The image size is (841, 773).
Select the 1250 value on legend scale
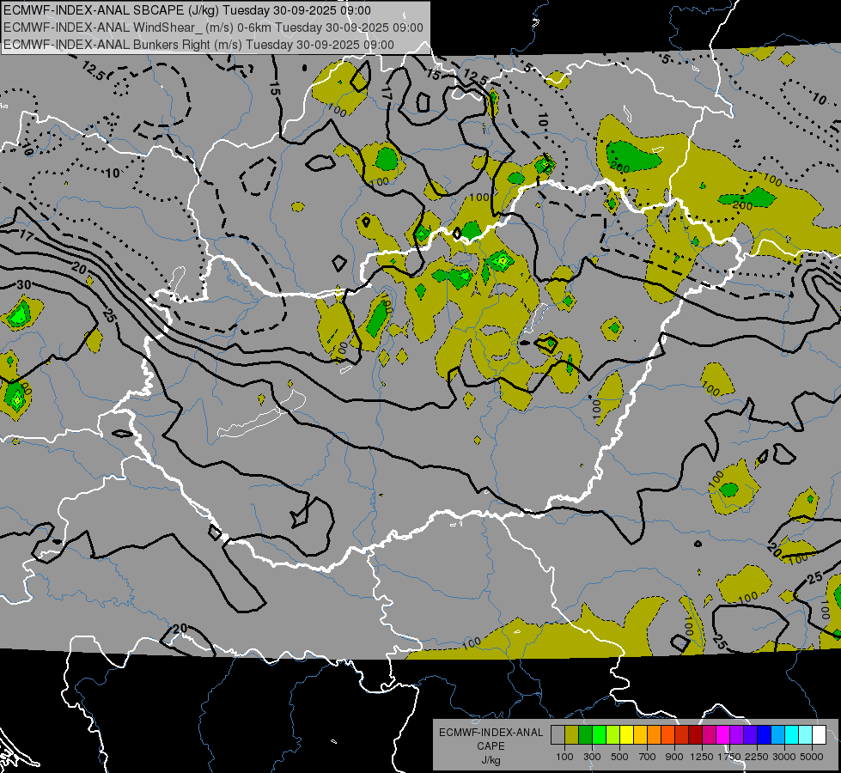tap(702, 757)
